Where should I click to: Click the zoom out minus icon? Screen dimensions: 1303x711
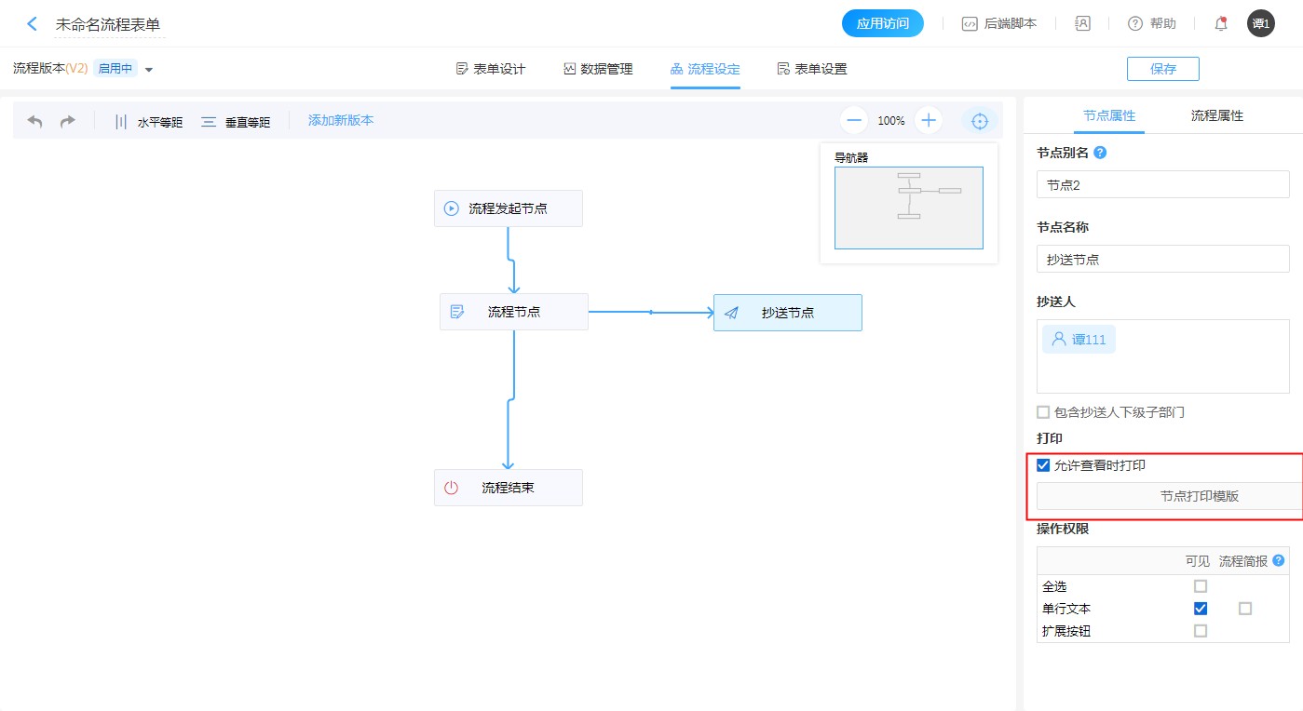(854, 120)
